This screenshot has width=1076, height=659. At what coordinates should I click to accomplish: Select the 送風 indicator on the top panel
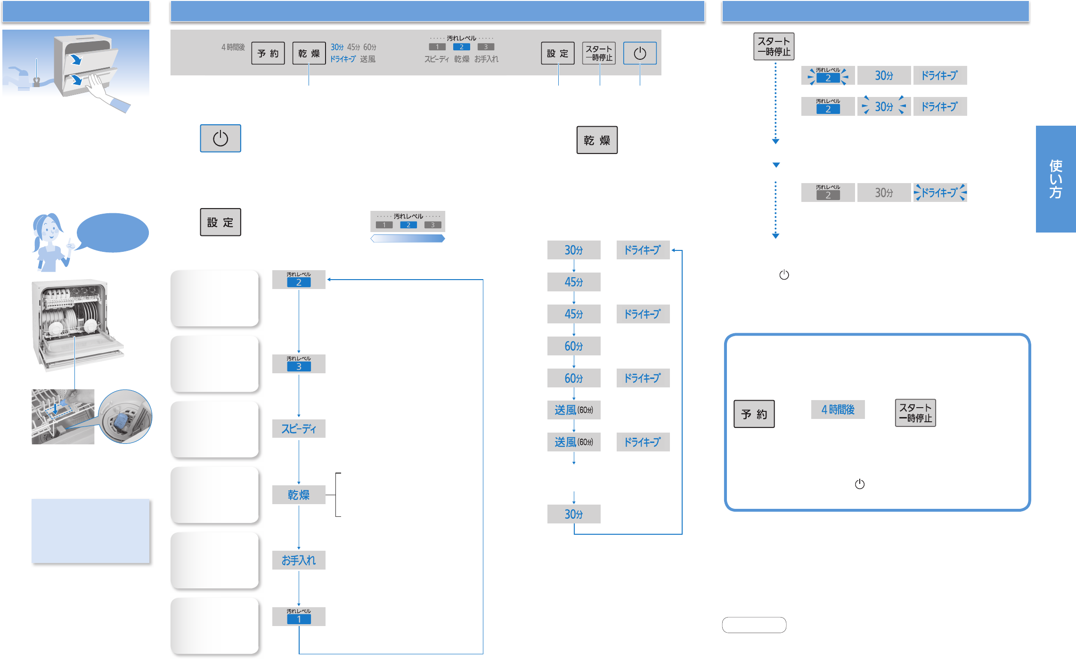coord(368,59)
